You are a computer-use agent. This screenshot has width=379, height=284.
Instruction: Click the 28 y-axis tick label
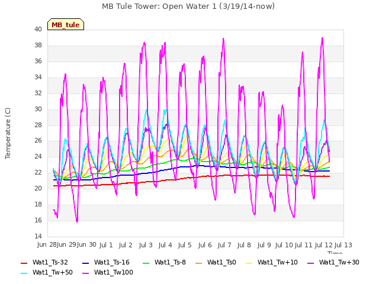(38, 125)
